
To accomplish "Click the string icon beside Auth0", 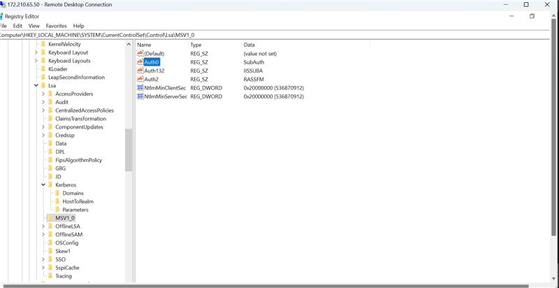I will [140, 62].
